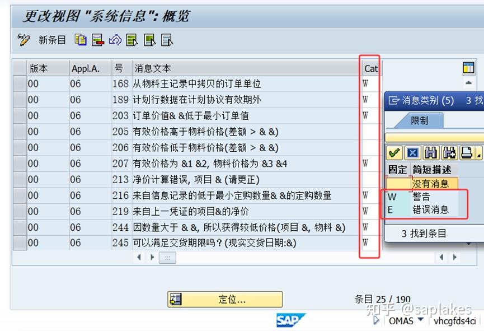484x331 pixels.
Task: Click the 新条目 button
Action: point(52,40)
